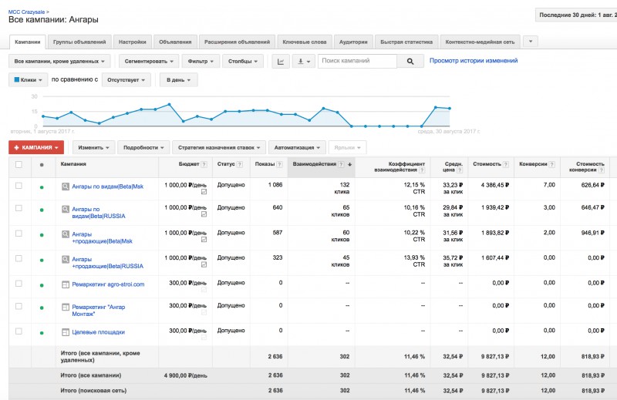The width and height of the screenshot is (617, 400).
Task: Open the Группы объявлений tab
Action: tap(79, 42)
